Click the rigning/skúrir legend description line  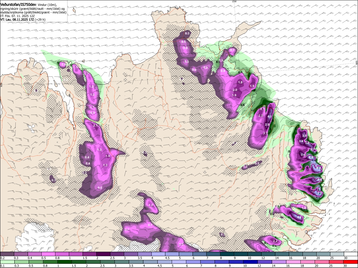[32, 9]
